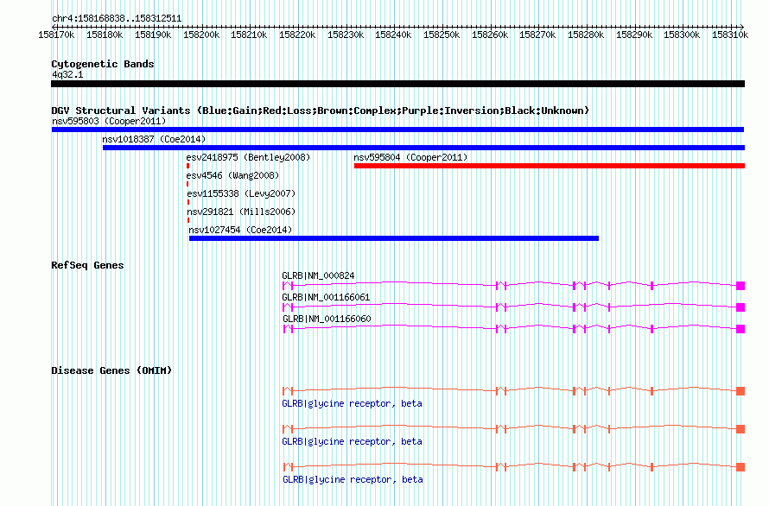
Task: Open the esv1155338 (Levy2007) variant label
Action: [x=241, y=193]
